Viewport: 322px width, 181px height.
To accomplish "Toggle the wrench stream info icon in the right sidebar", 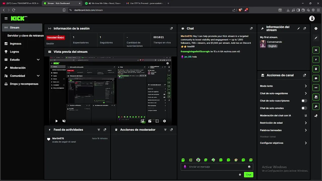I will tap(316, 106).
